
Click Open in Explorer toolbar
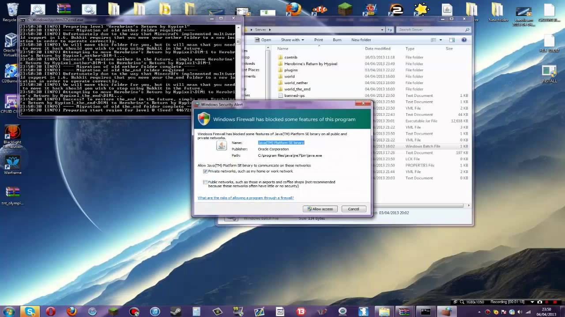click(263, 40)
